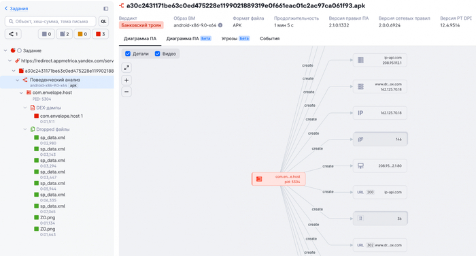This screenshot has height=256, width=476.
Task: Toggle the orange filter showing 0
Action: pos(82,34)
